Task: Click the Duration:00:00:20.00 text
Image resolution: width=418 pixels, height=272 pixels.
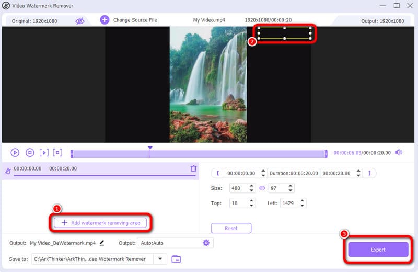Action: tap(294, 173)
